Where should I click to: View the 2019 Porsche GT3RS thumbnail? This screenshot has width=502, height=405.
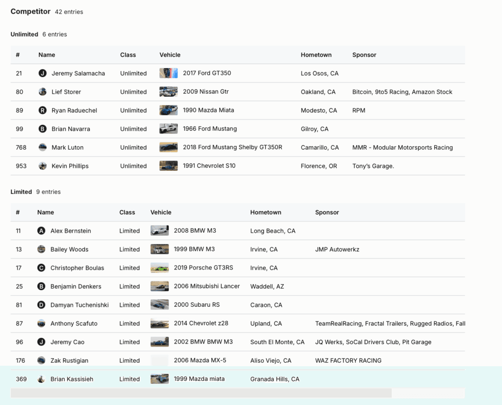(159, 268)
